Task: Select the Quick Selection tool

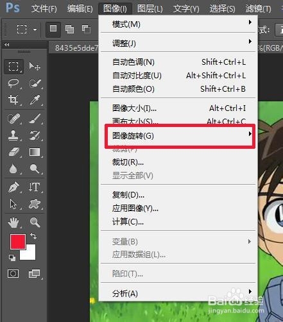Action: point(35,83)
